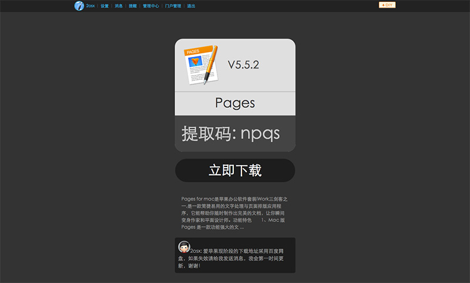Click 退出 to log out
Viewport: 470px width, 283px height.
[191, 6]
